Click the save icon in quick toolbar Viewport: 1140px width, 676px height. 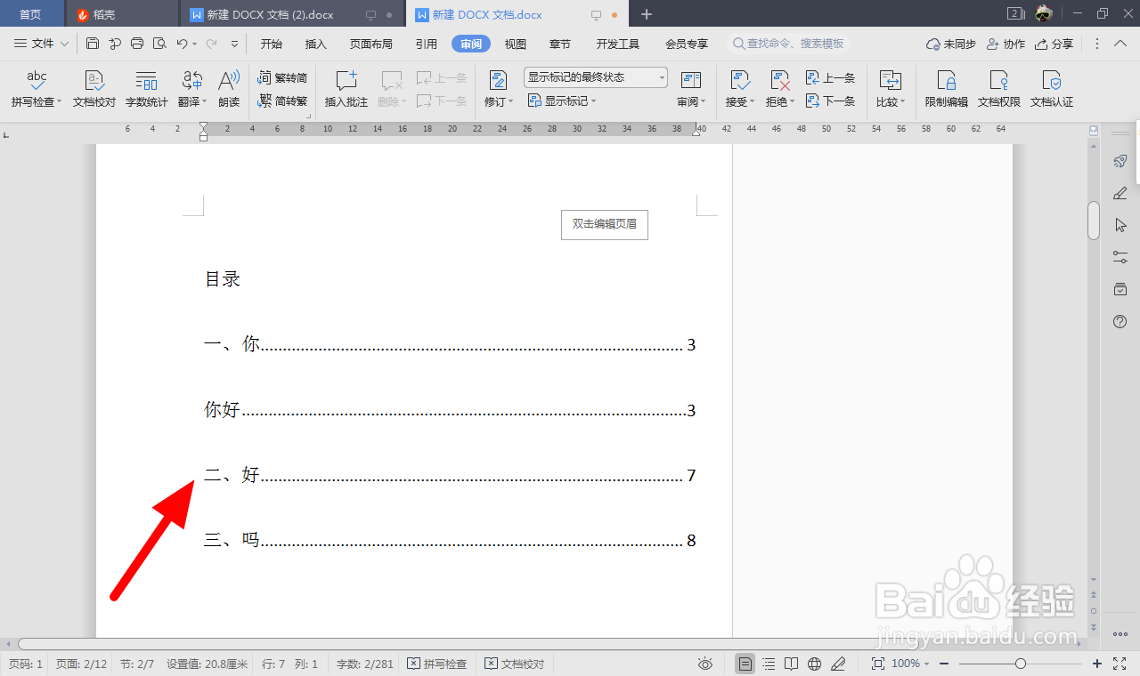93,44
